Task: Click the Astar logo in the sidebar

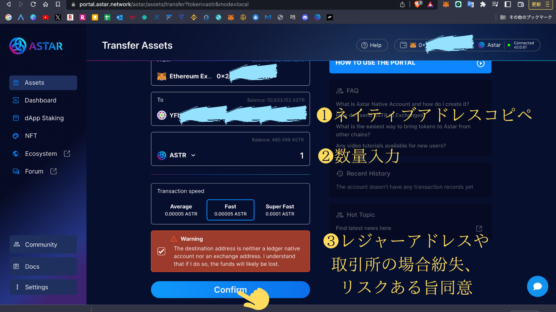Action: click(35, 45)
